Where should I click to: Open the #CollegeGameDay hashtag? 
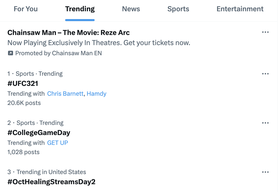click(39, 133)
